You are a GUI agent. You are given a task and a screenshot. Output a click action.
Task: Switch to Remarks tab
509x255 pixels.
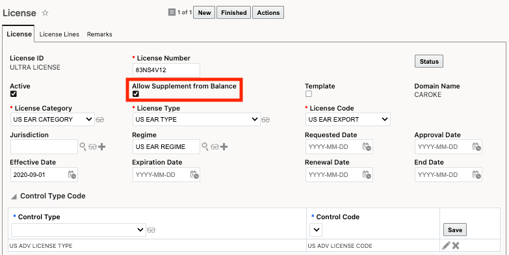point(99,34)
